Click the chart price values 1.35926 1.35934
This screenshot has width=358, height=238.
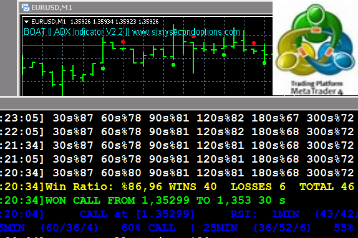pos(92,22)
